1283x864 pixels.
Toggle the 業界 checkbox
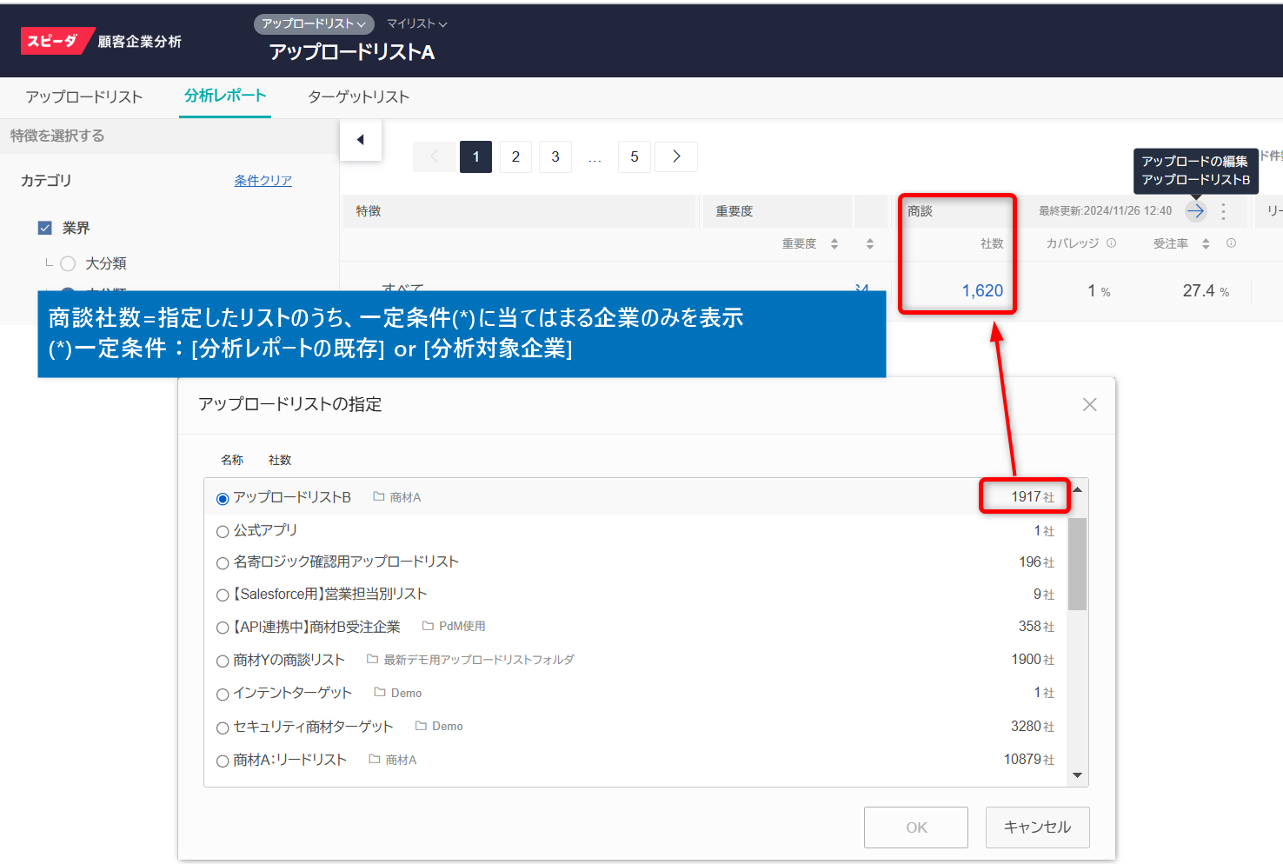pyautogui.click(x=45, y=228)
